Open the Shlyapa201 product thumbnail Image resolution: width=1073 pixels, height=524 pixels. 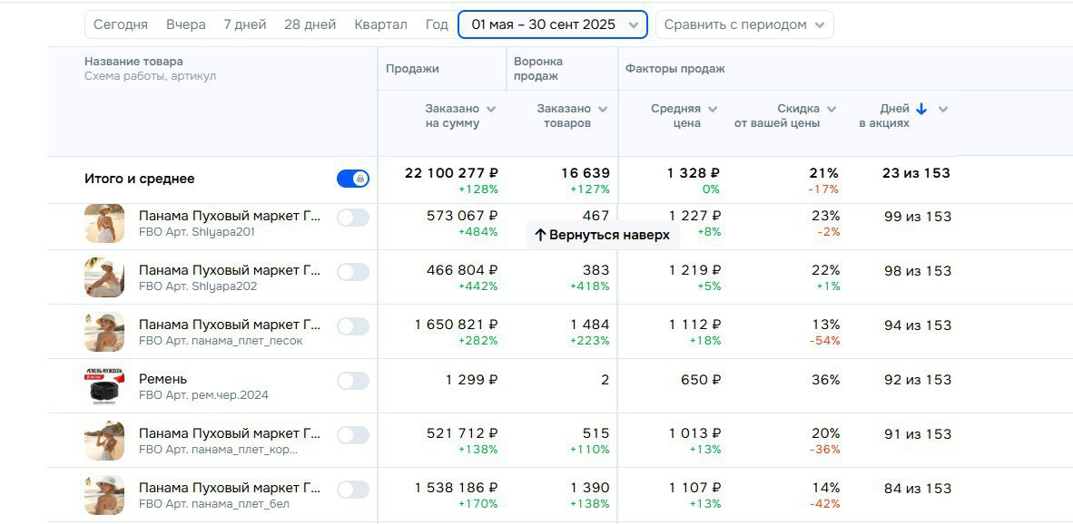pyautogui.click(x=103, y=223)
